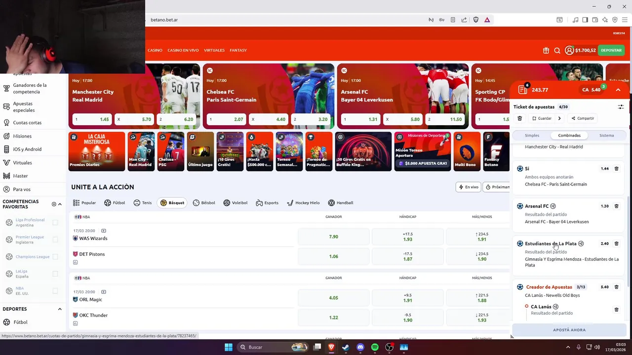Tick the Liga Profesional Argentina checkbox

[55, 222]
